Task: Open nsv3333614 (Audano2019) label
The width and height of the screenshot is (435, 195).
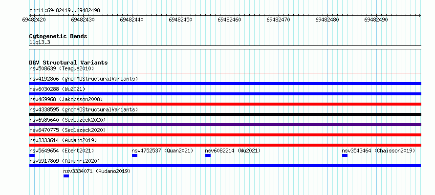Action: pyautogui.click(x=63, y=140)
